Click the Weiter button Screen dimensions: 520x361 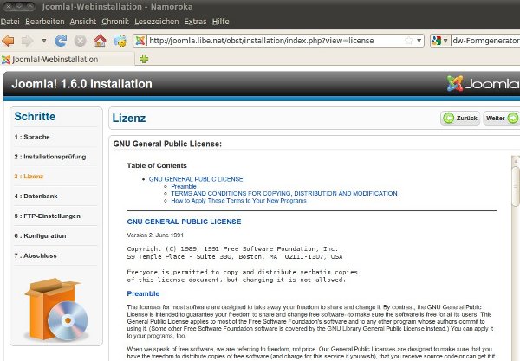[502, 119]
